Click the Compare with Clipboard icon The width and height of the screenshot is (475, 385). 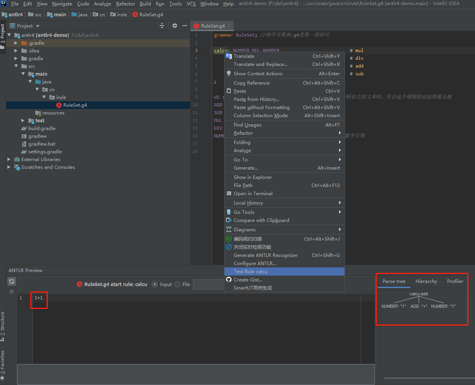(229, 220)
